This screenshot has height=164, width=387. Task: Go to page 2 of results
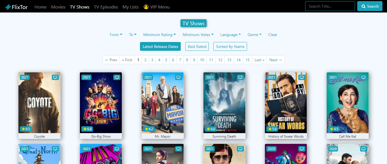point(145,60)
